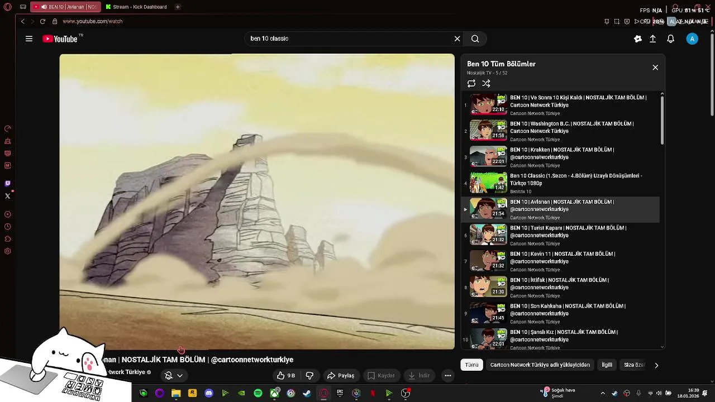
Task: Share the video via Paylaş
Action: coord(341,376)
